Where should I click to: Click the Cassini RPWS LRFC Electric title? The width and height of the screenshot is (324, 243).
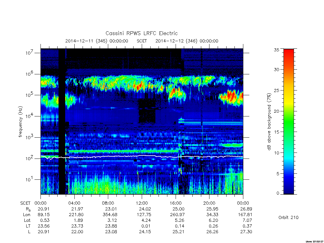(x=141, y=33)
